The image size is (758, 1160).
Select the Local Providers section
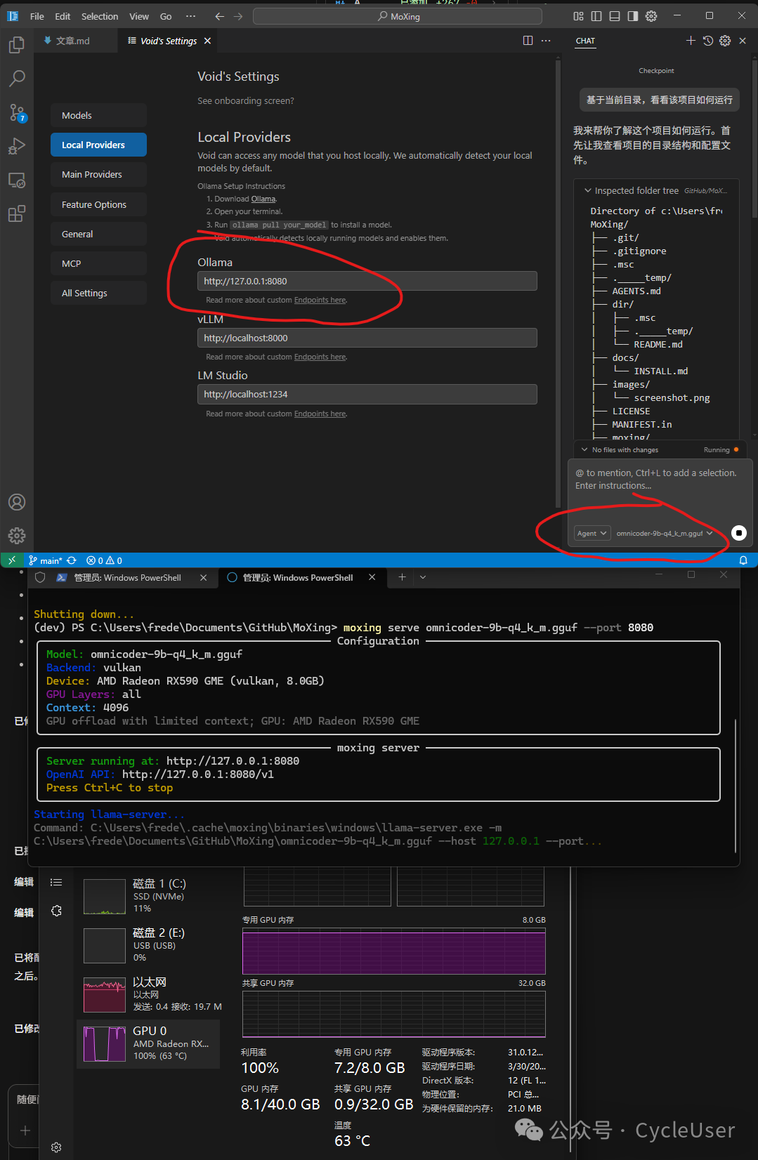click(98, 145)
